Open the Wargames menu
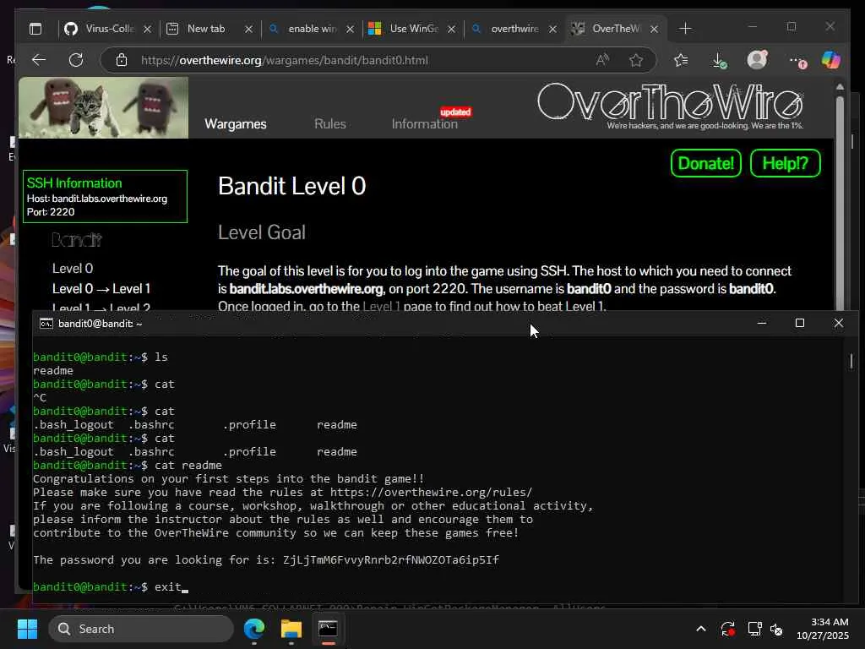 [236, 124]
